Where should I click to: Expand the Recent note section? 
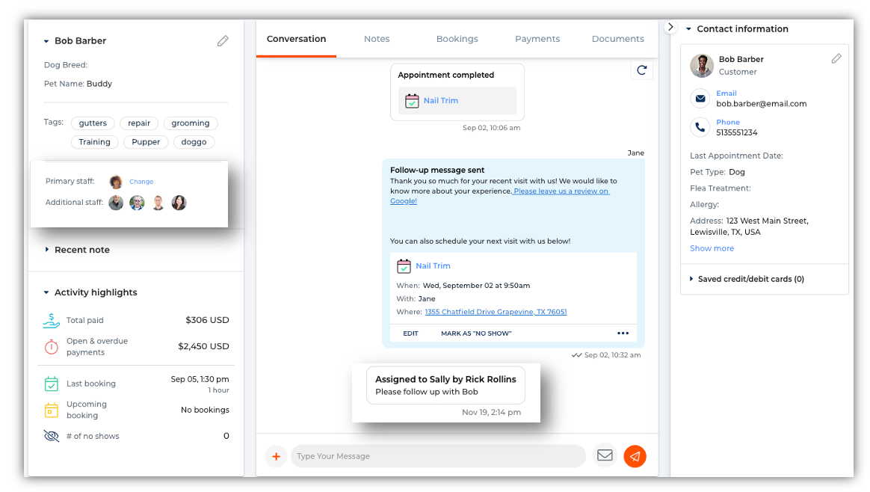pos(81,250)
